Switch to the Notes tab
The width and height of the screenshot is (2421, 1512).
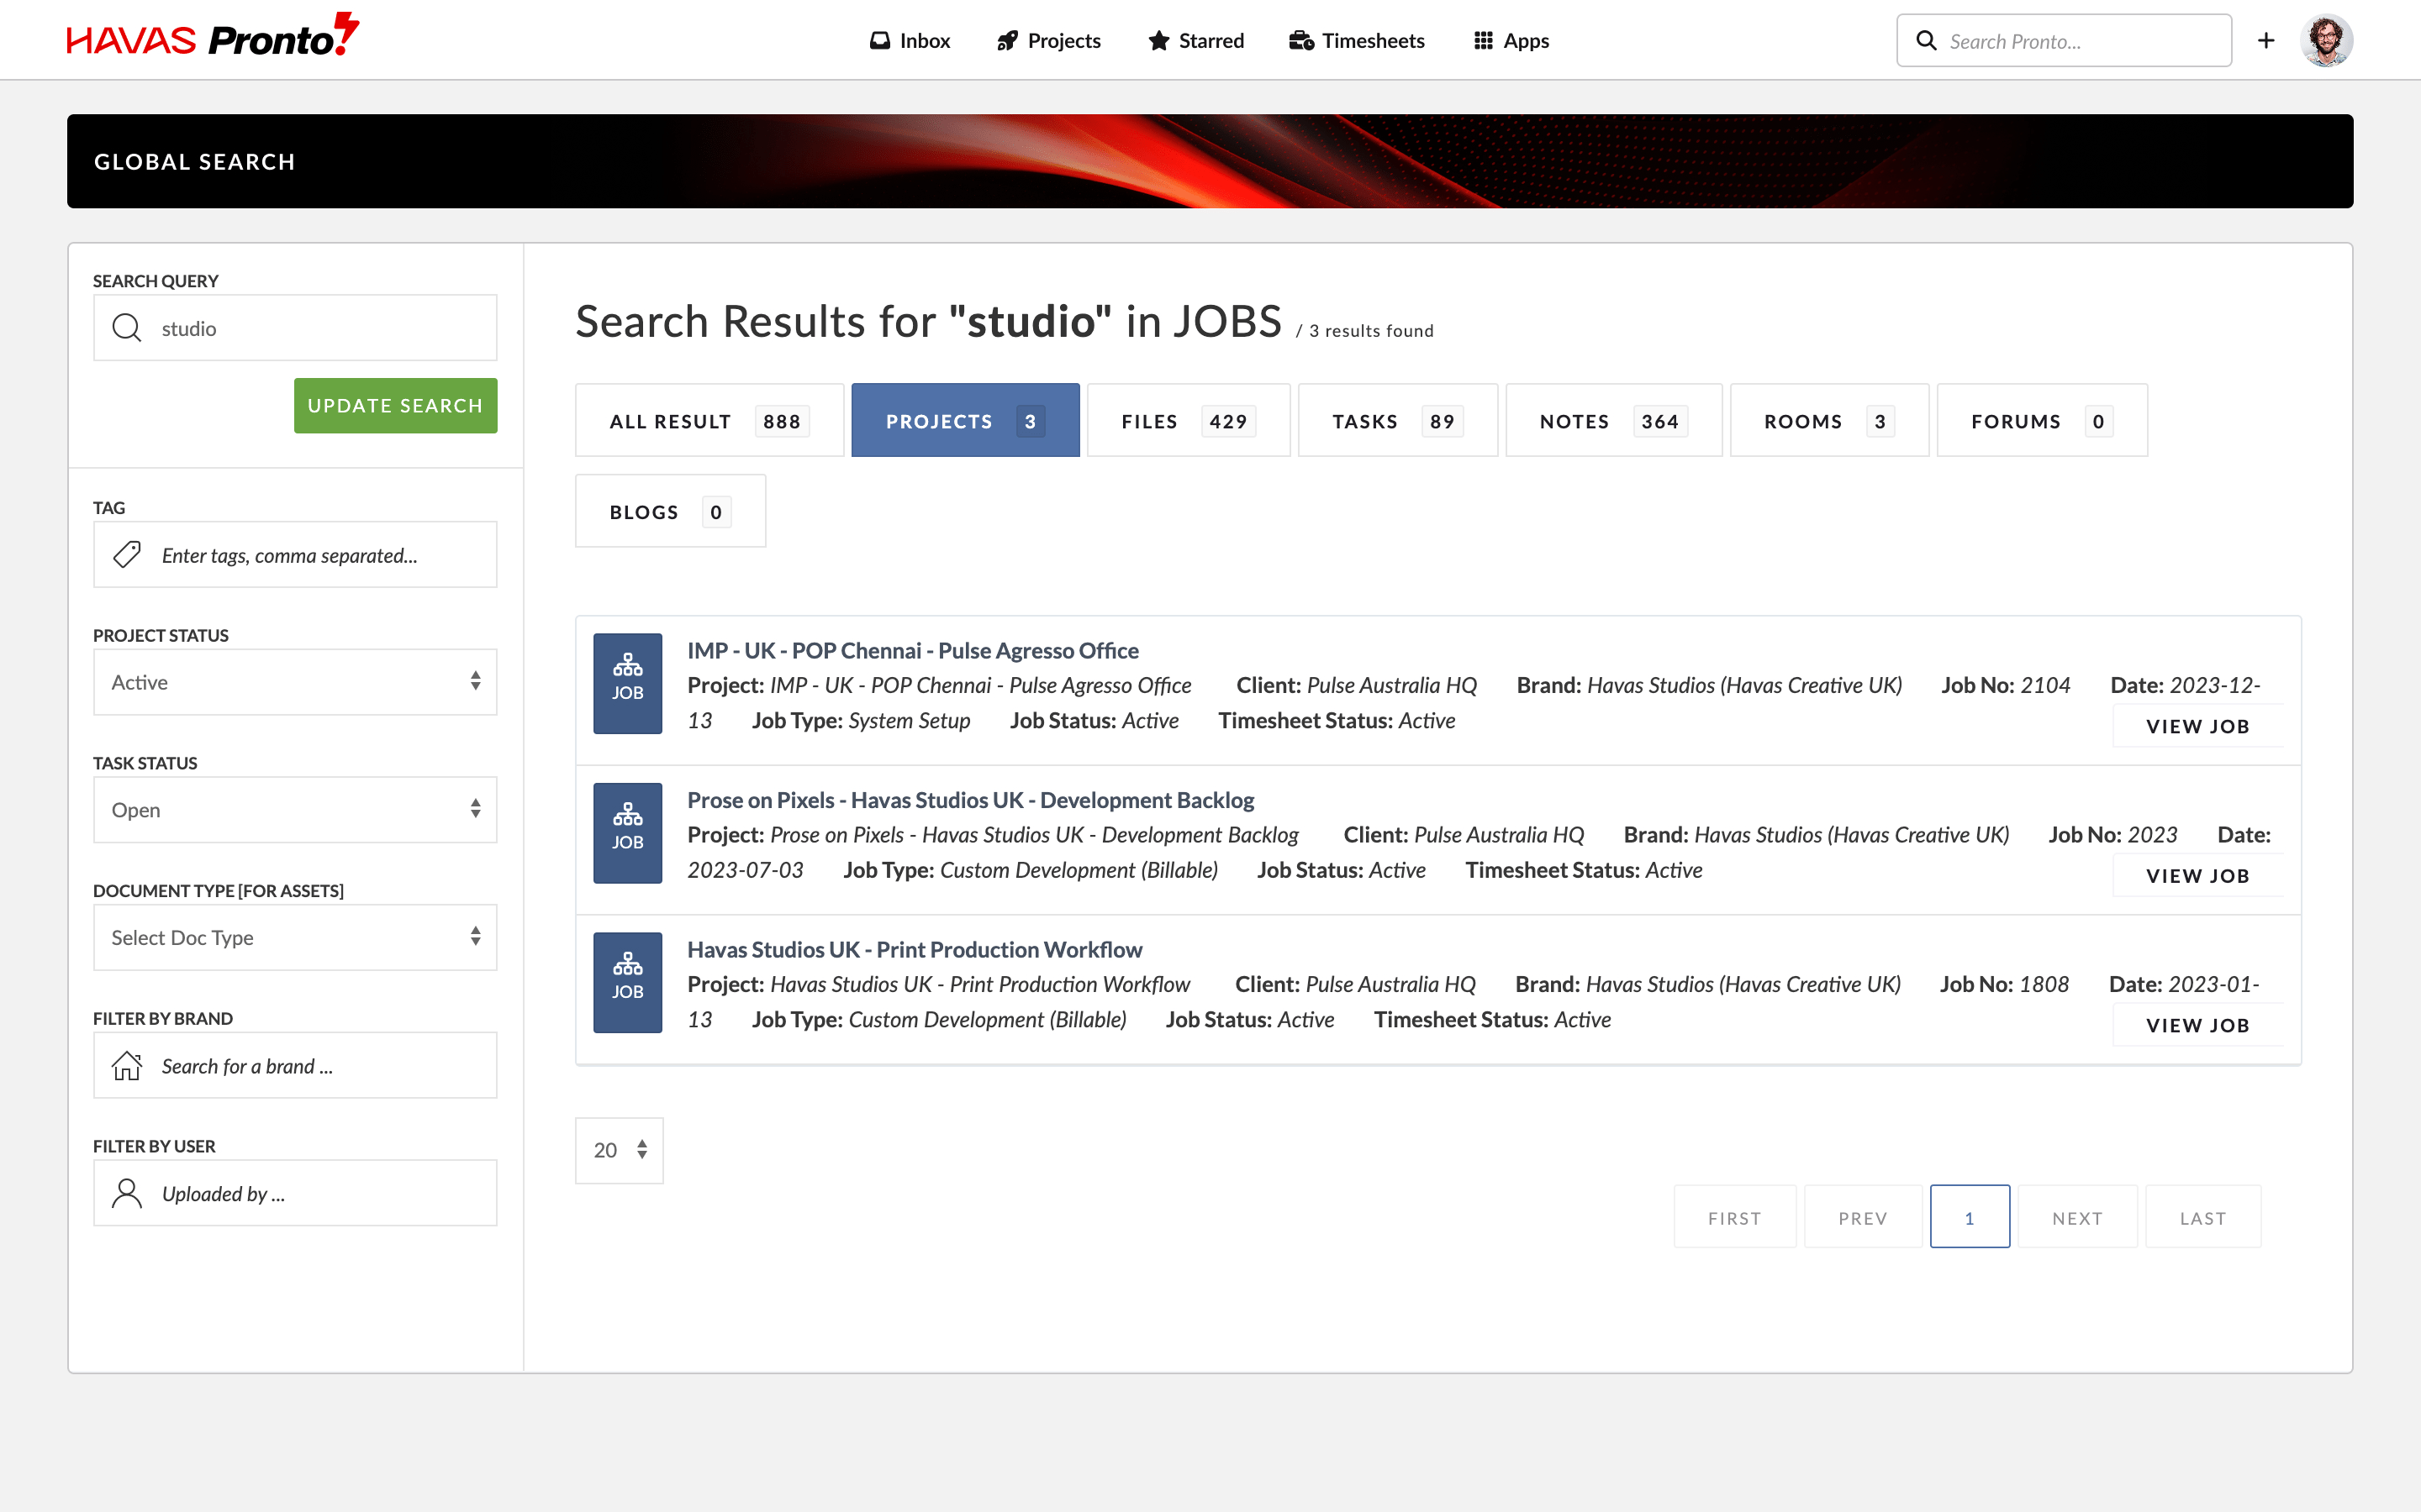(1614, 421)
